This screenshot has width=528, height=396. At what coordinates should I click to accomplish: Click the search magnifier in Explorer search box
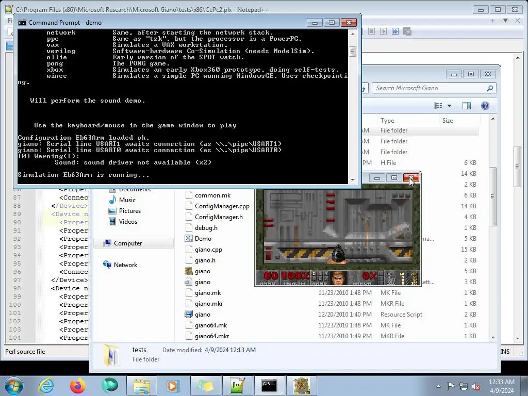tap(490, 88)
